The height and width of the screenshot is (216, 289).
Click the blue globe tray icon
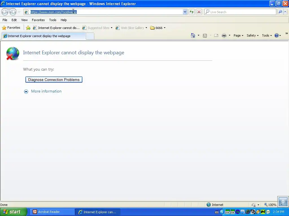[238, 212]
